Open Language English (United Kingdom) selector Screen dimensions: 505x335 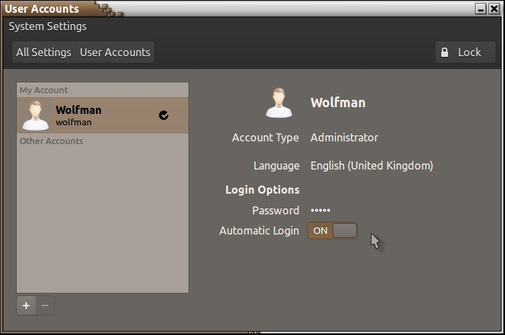(372, 165)
